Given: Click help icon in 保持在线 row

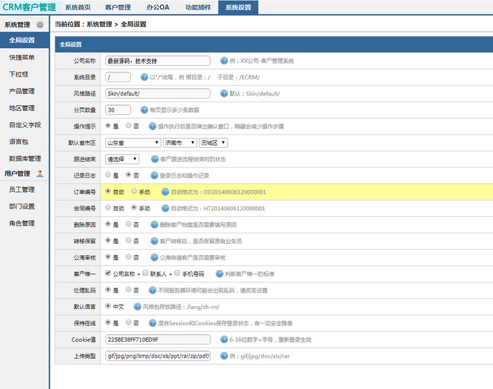Looking at the screenshot, I should tap(153, 323).
